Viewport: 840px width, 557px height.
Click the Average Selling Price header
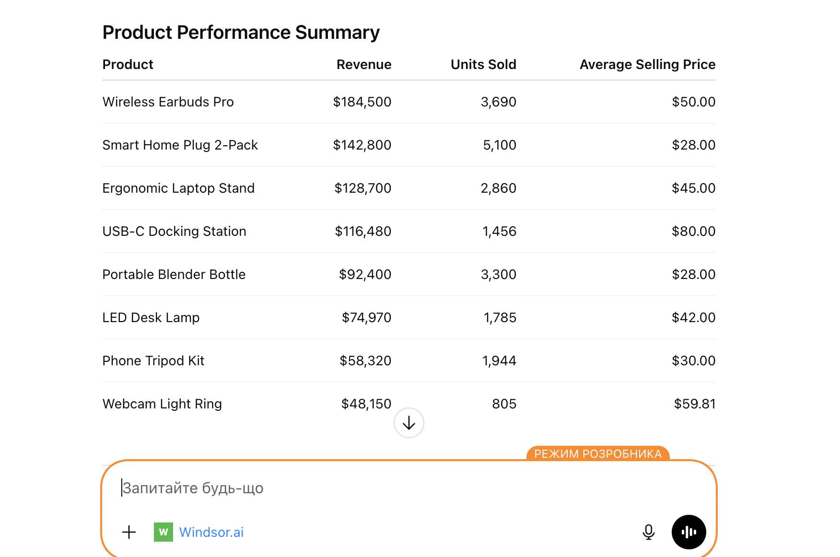pos(647,64)
